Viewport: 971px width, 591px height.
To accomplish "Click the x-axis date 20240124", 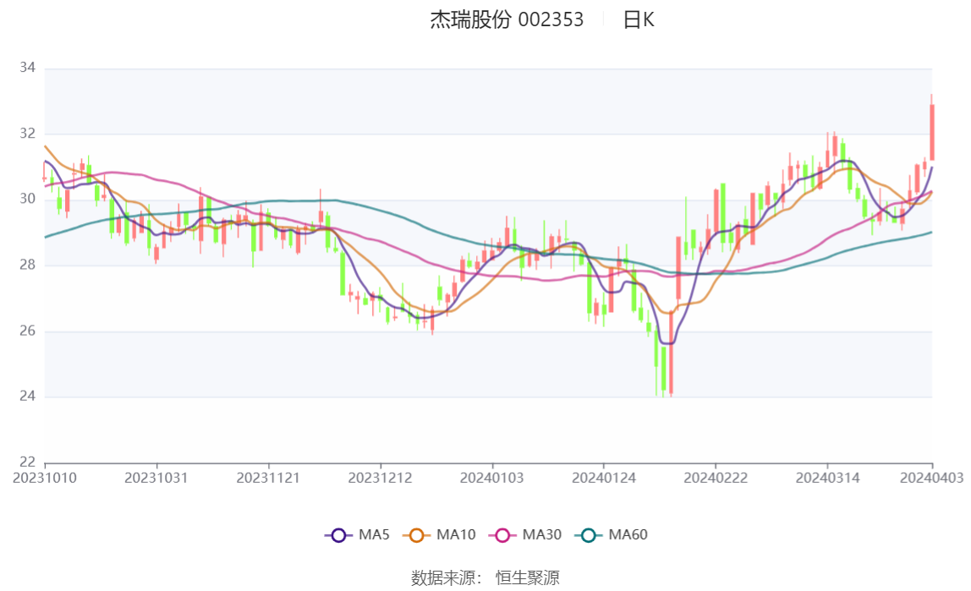I will (604, 478).
